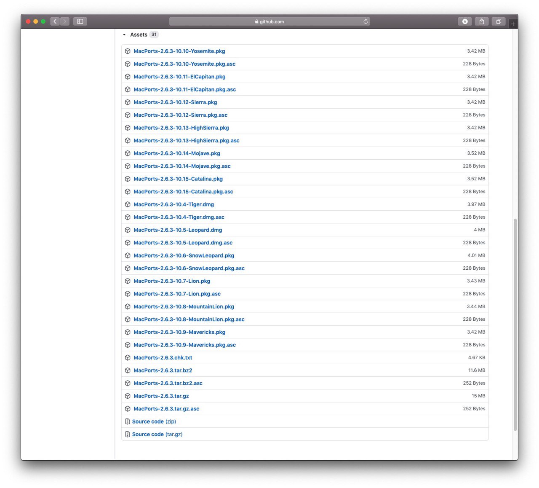Click the 11.6 MB size of tar.bz2

click(477, 370)
